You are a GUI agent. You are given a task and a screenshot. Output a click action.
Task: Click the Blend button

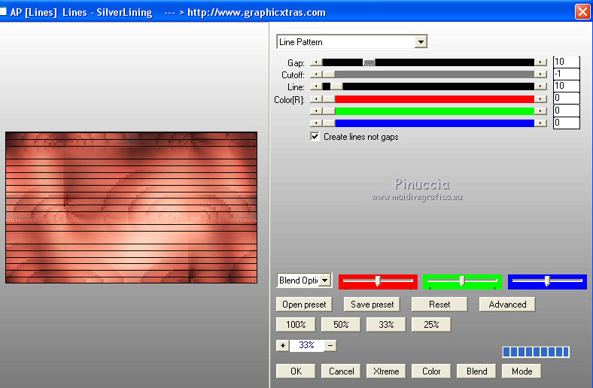click(476, 371)
